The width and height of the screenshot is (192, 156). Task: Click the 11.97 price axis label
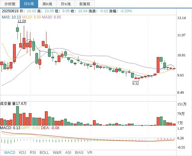[181, 35]
